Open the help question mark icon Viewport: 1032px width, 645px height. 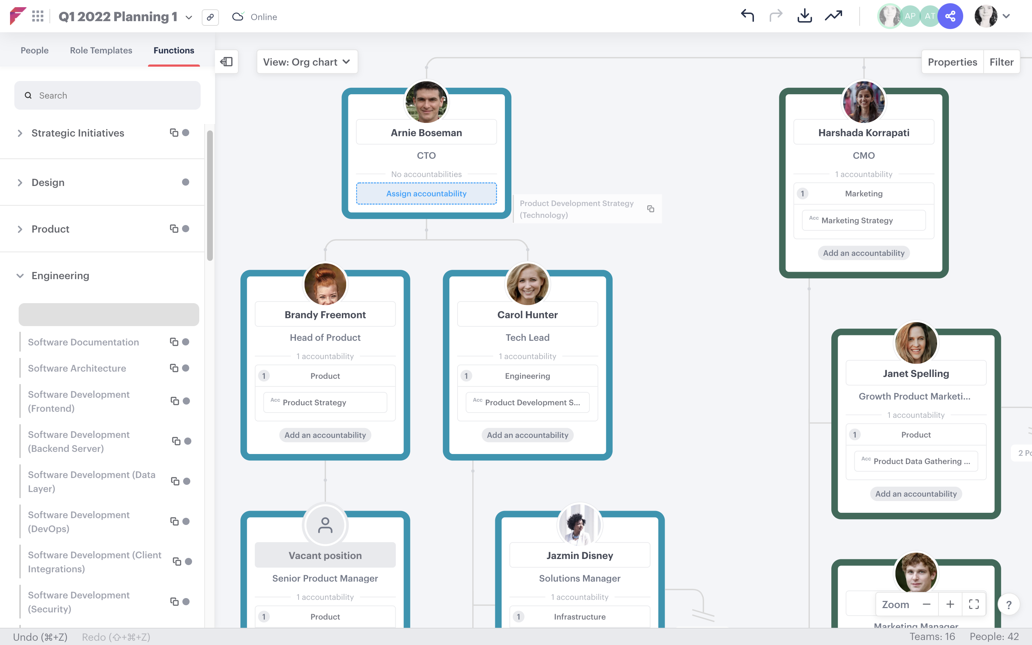pyautogui.click(x=1009, y=605)
